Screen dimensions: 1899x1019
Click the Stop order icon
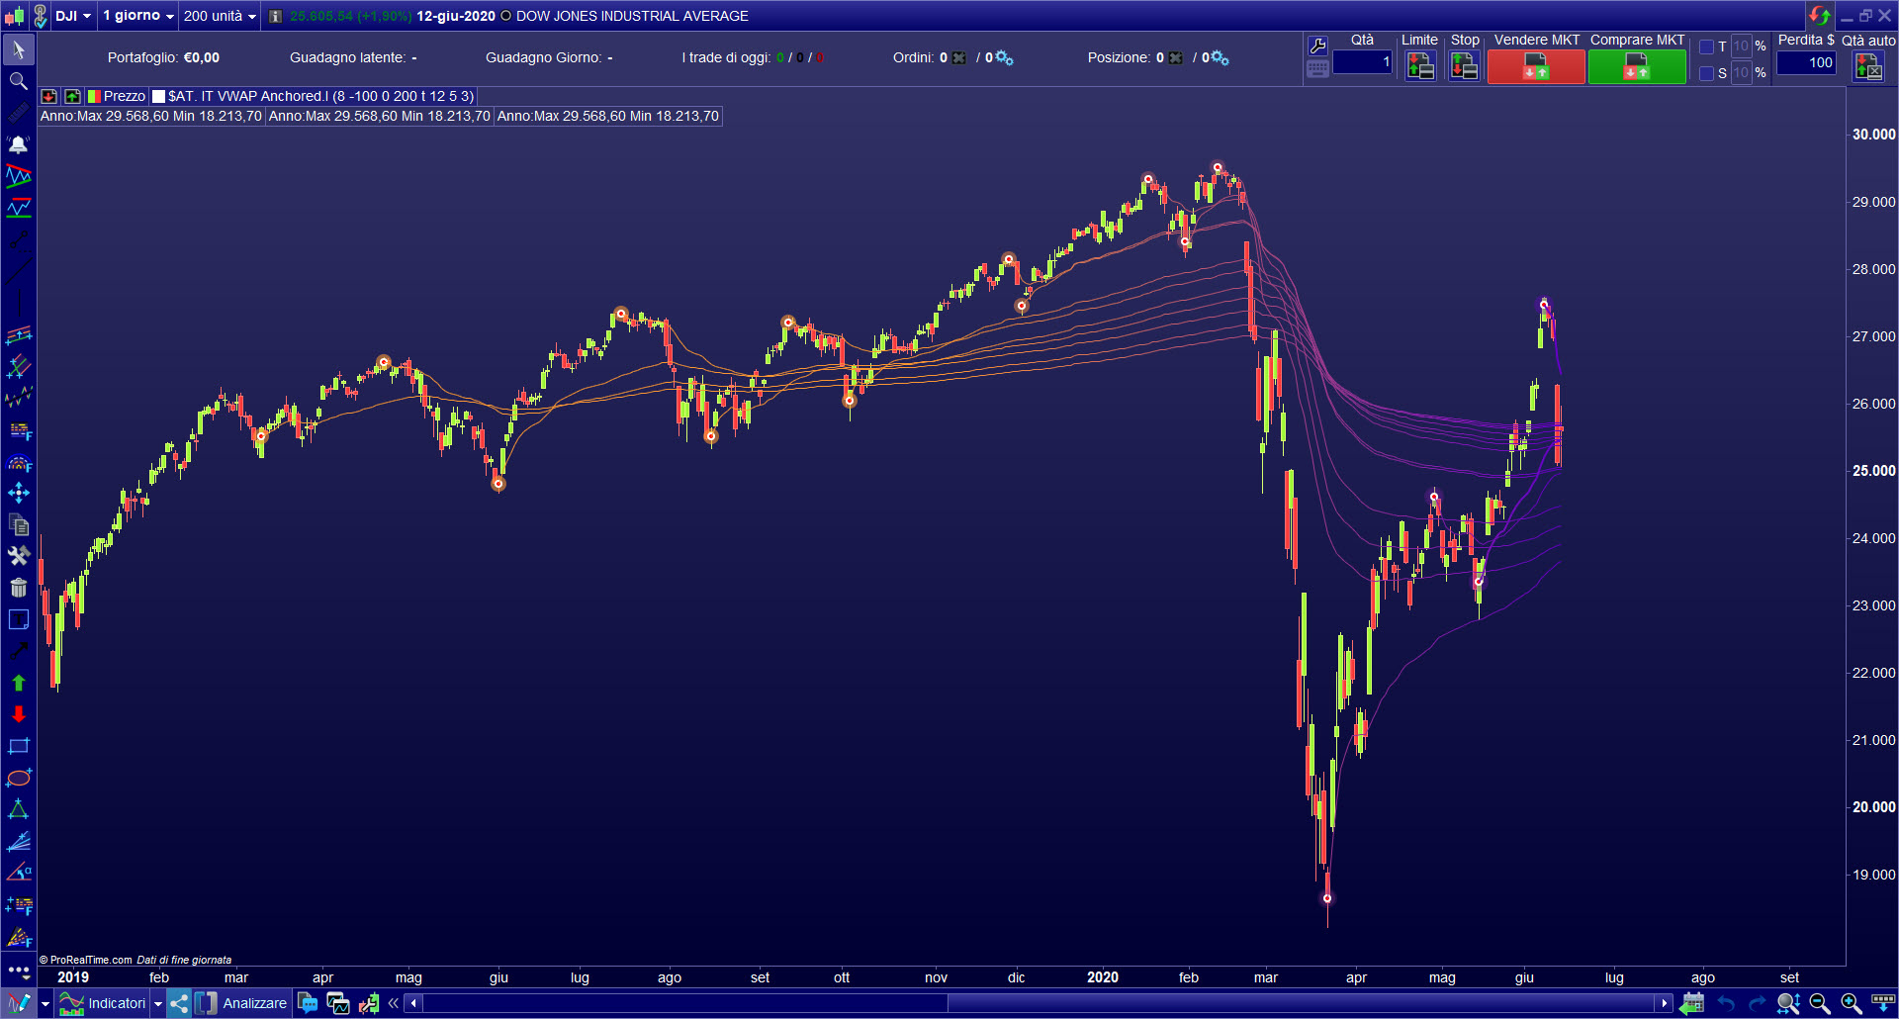(1464, 66)
